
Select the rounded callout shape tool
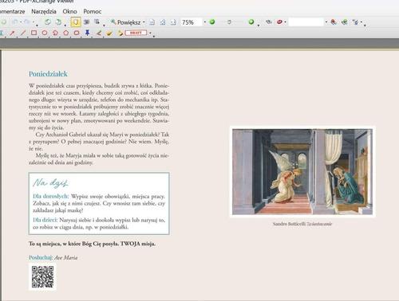[x=77, y=33]
